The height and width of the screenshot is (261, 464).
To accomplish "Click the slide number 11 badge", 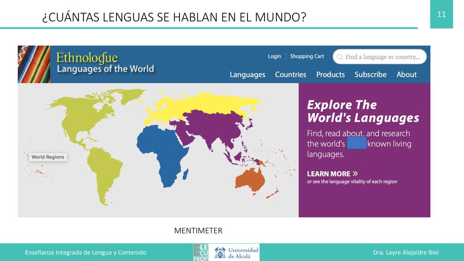I will tap(441, 14).
